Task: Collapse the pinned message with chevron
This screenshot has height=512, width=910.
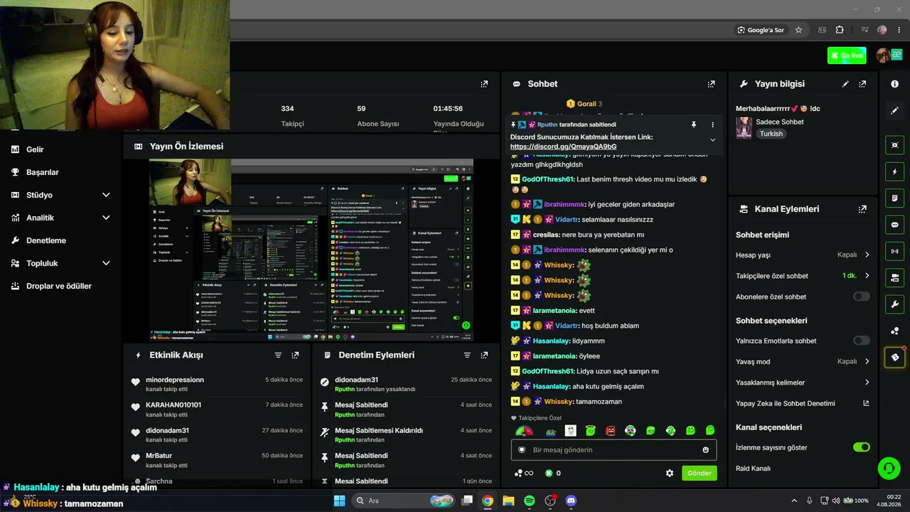Action: click(712, 140)
